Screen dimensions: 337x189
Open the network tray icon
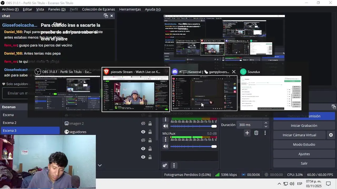[x=285, y=184]
